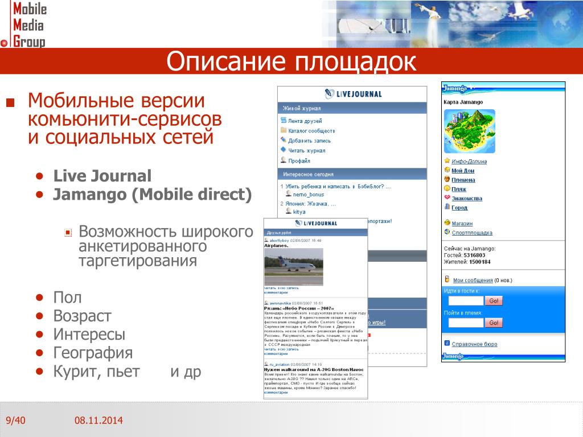Click the heart icon beside Знакомства
Screen dimensions: 583x437
(x=447, y=197)
